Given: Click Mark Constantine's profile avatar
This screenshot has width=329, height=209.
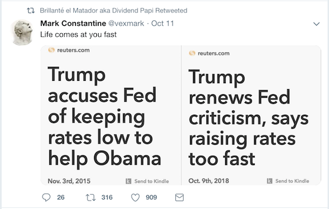Looking at the screenshot, I should pyautogui.click(x=22, y=32).
